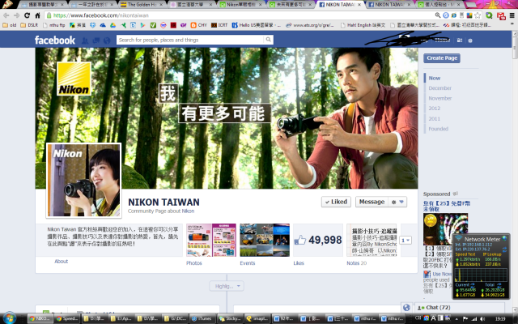
Task: Open the Photos thumbnail
Action: (211, 240)
